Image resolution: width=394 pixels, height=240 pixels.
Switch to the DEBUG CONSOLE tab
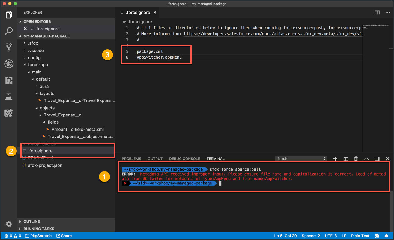[184, 159]
